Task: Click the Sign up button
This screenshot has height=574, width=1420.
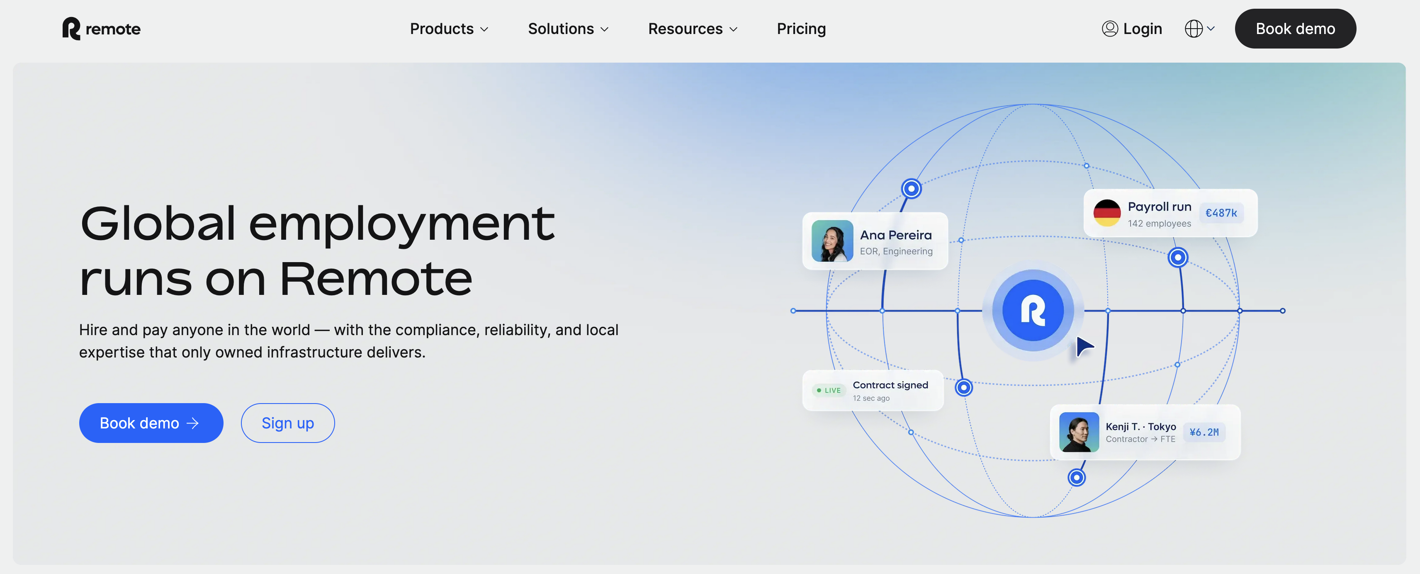Action: coord(288,423)
